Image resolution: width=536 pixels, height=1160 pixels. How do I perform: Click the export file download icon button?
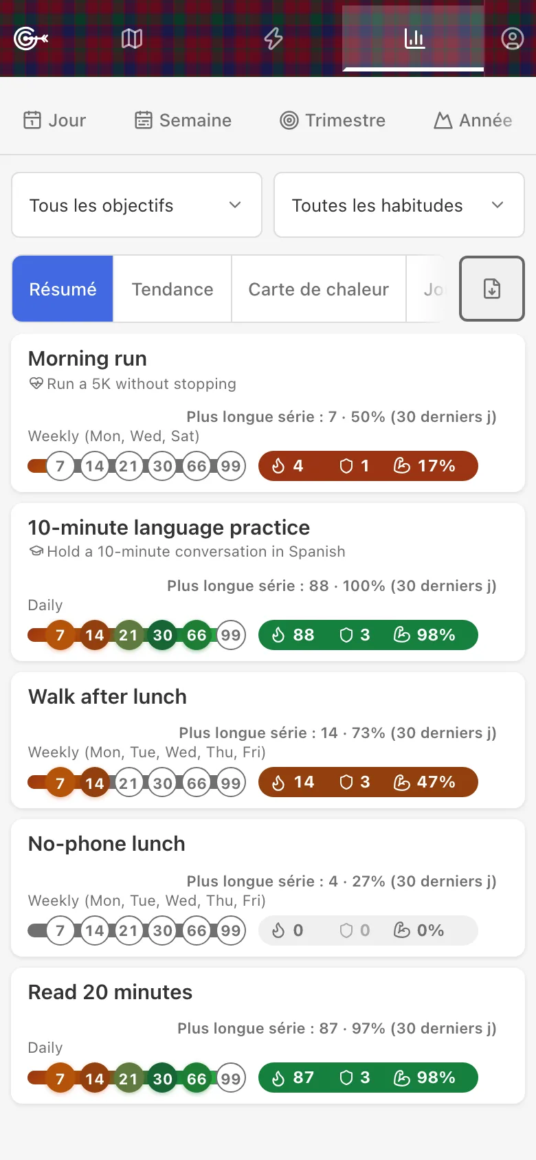pos(492,289)
